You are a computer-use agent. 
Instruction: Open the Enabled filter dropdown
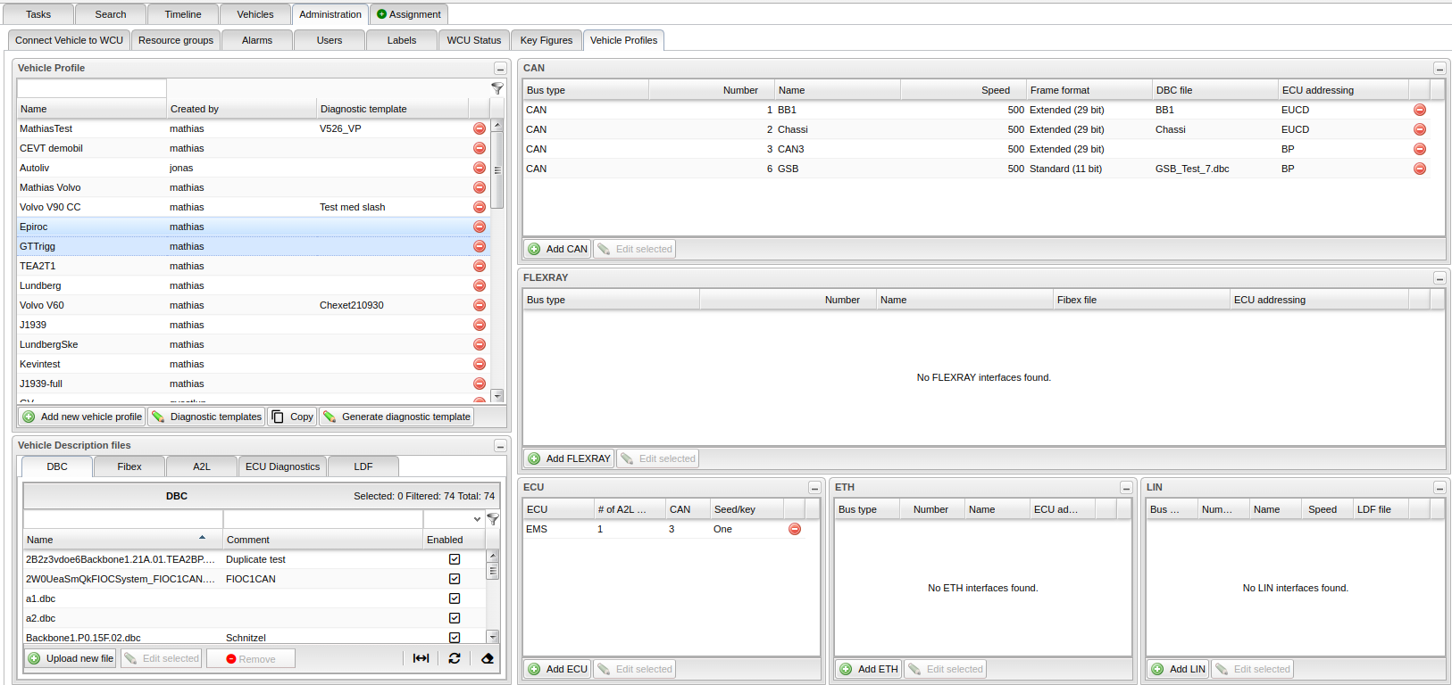[477, 519]
